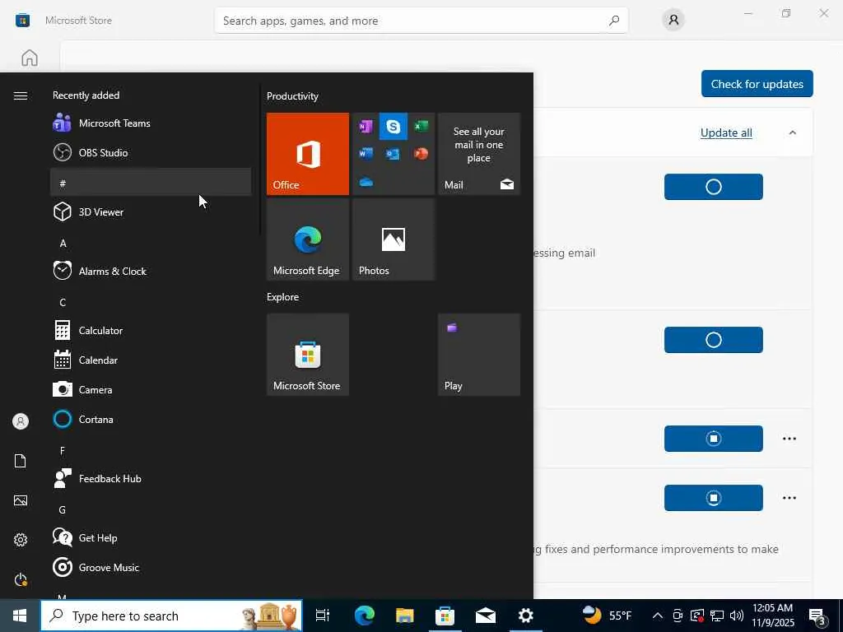This screenshot has height=632, width=843.
Task: Click the Explore group header
Action: [x=283, y=297]
